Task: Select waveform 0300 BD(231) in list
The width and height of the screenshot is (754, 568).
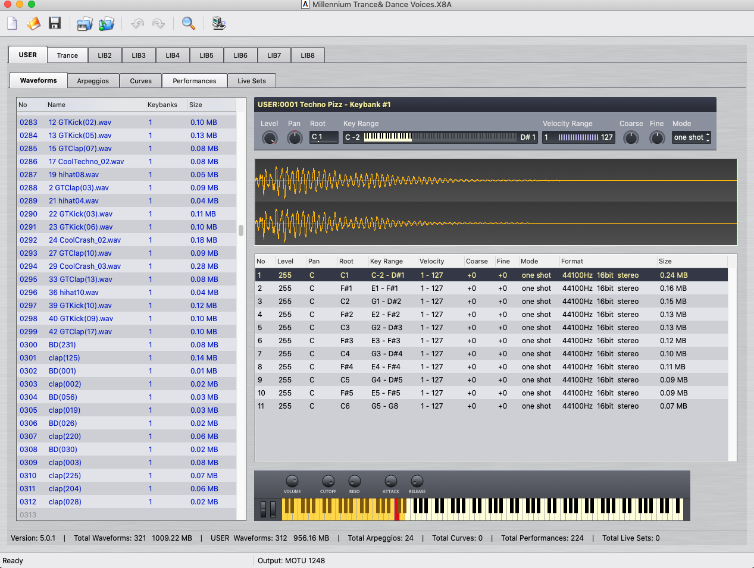Action: click(x=62, y=345)
